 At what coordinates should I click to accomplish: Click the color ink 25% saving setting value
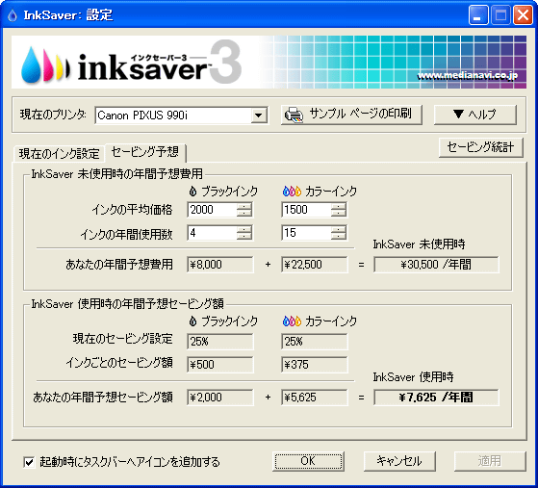(315, 342)
